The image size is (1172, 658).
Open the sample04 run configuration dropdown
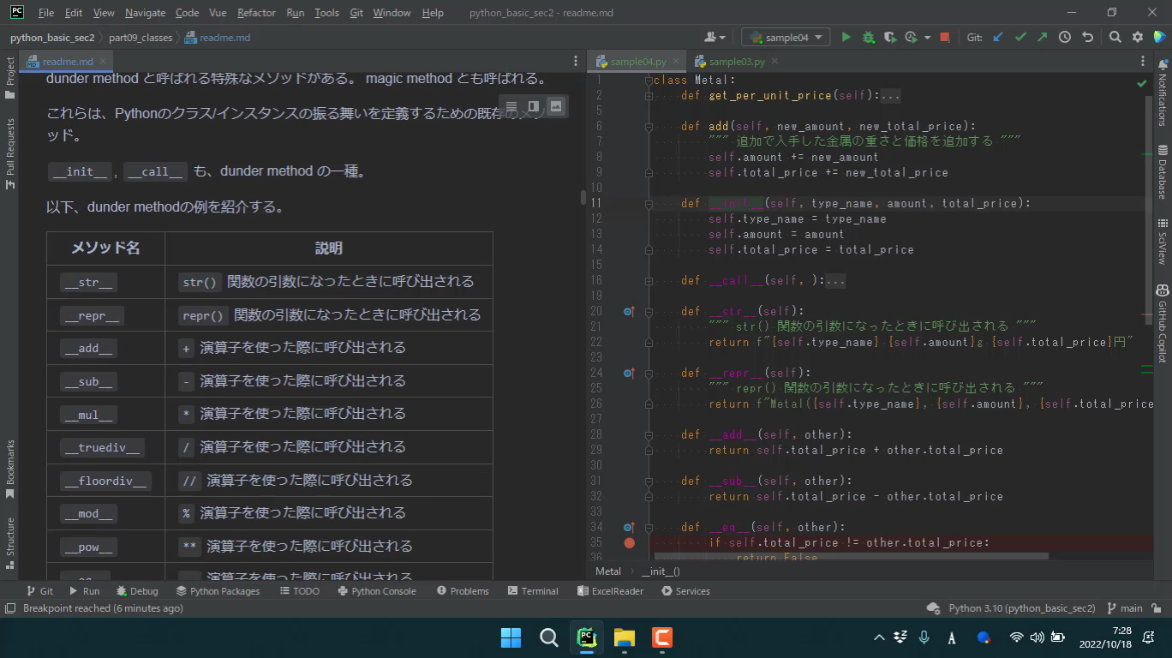(786, 37)
